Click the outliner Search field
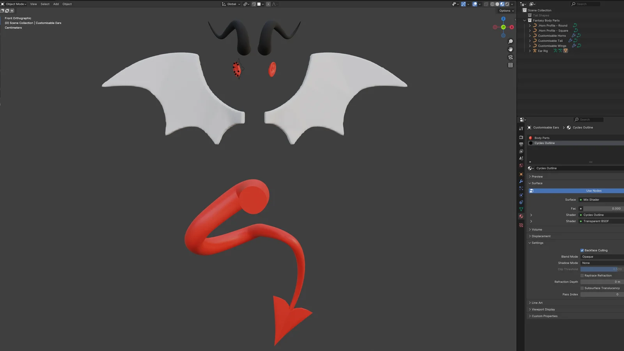This screenshot has width=624, height=351. coord(585,4)
